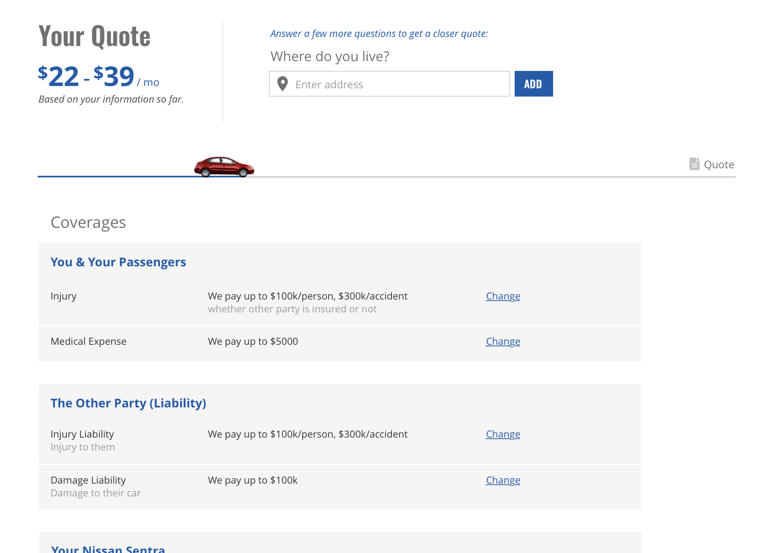Click the Coverages section title
Viewport: 775px width, 553px height.
point(88,223)
